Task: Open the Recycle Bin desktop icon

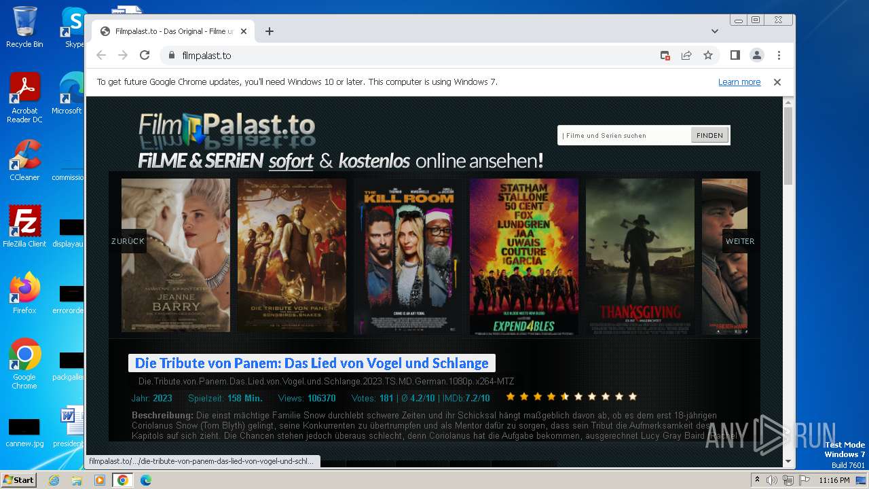Action: (24, 27)
